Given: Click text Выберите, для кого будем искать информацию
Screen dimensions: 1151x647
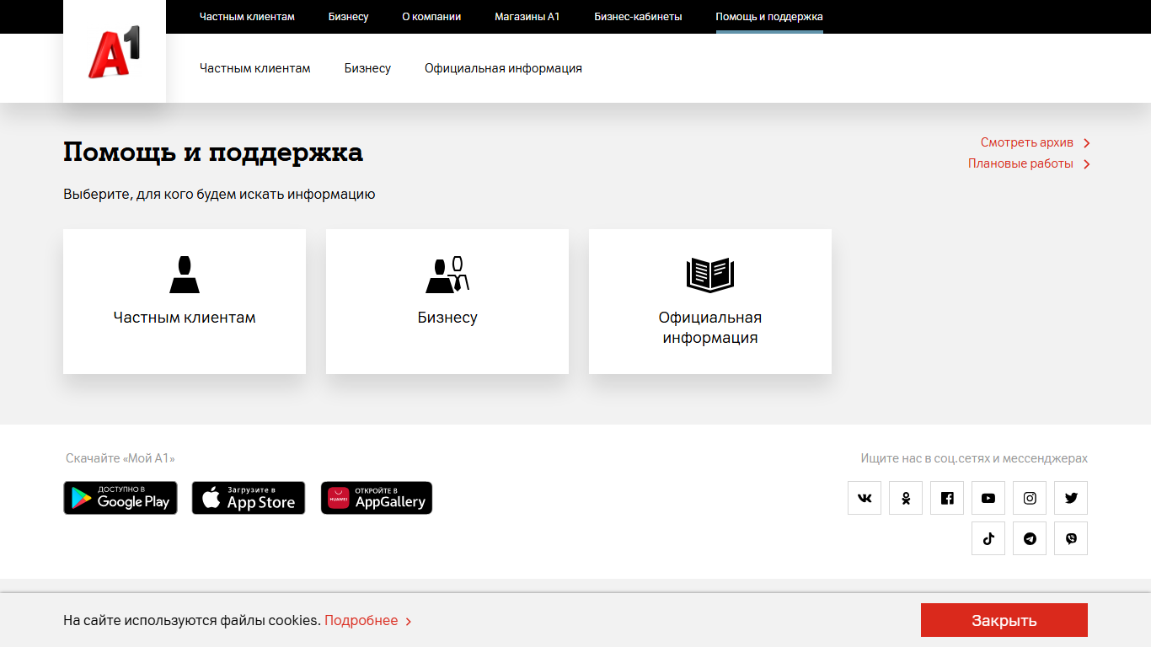Looking at the screenshot, I should tap(219, 195).
